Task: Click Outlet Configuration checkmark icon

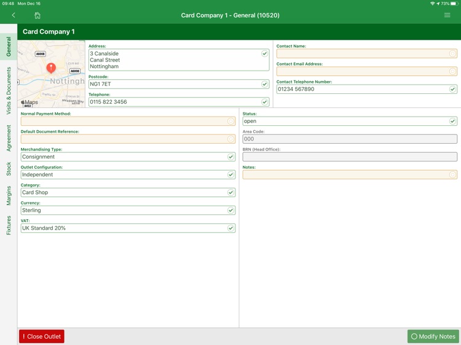Action: (230, 175)
